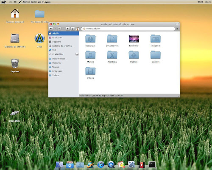This screenshot has height=170, width=212.
Task: Click the /home/adolfo path field
Action: tap(128, 29)
